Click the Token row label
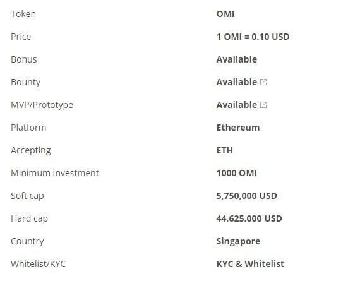Image resolution: width=348 pixels, height=281 pixels. [23, 14]
